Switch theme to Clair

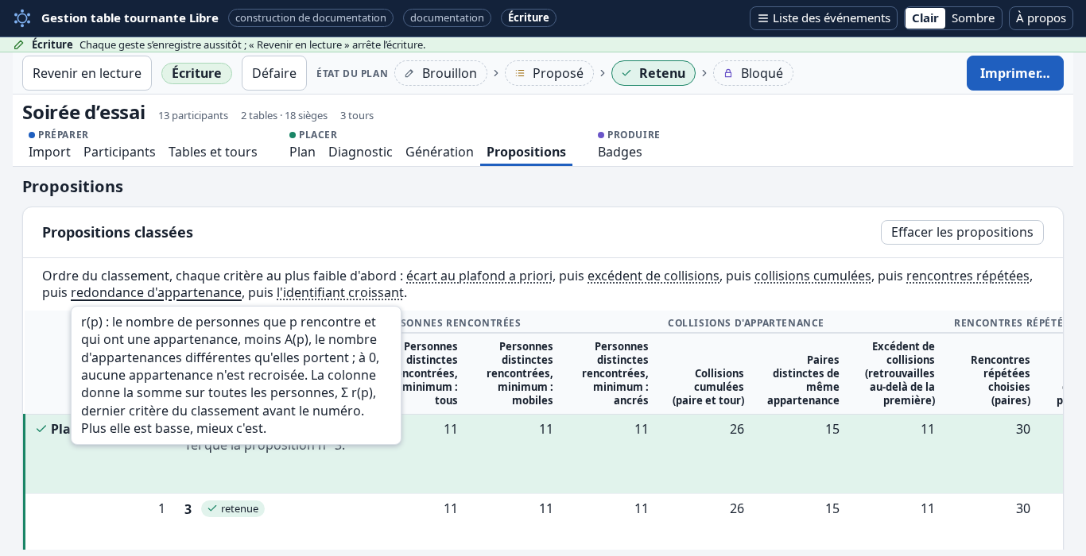tap(925, 18)
